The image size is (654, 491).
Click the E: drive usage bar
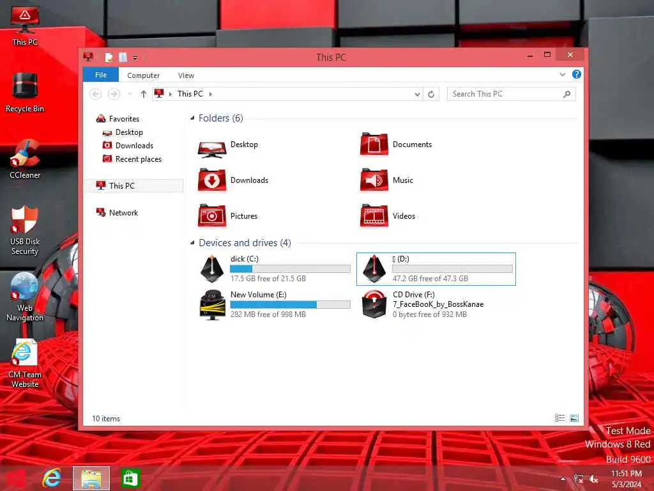290,305
